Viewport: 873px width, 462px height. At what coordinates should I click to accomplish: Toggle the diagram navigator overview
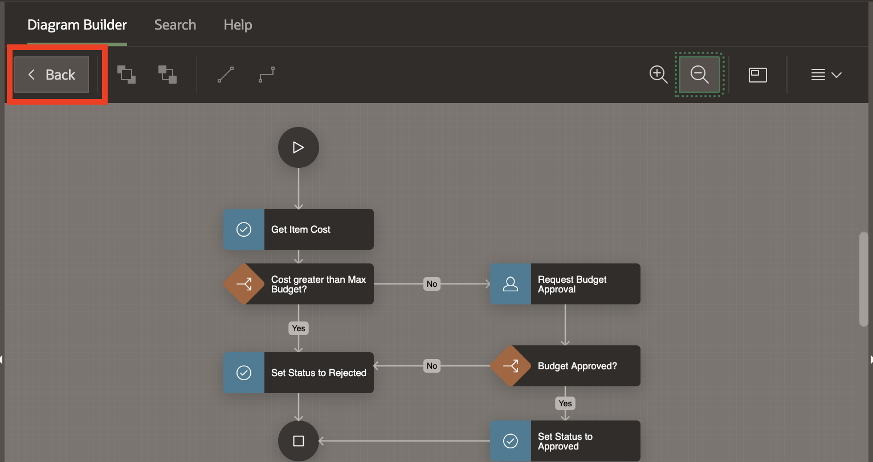[757, 75]
